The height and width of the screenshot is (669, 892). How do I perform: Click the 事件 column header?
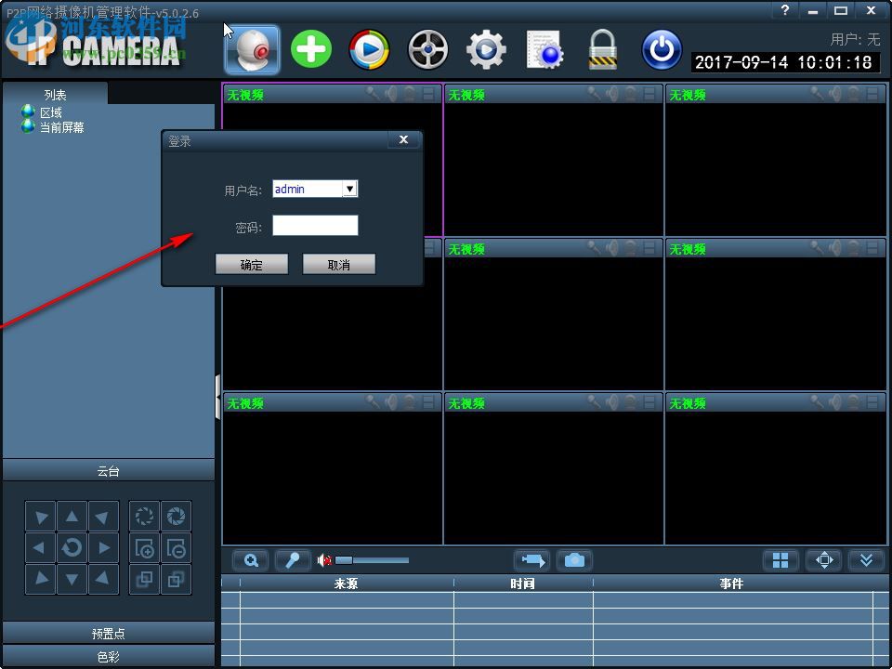click(731, 584)
